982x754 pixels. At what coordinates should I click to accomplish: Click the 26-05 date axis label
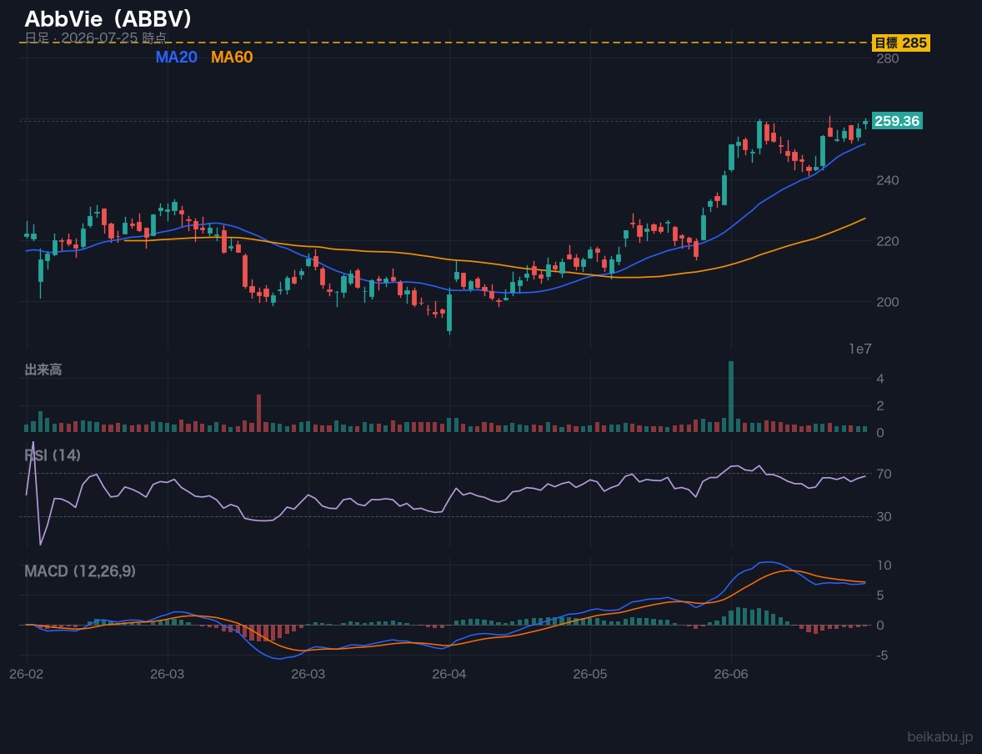tap(590, 675)
